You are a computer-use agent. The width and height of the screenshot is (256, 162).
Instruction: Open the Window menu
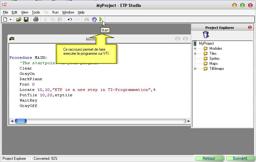(x=68, y=12)
